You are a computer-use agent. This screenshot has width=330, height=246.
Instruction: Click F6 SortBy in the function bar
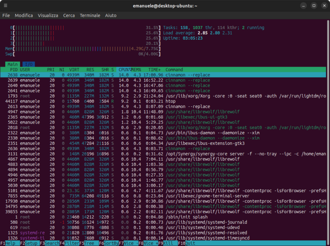(x=109, y=243)
